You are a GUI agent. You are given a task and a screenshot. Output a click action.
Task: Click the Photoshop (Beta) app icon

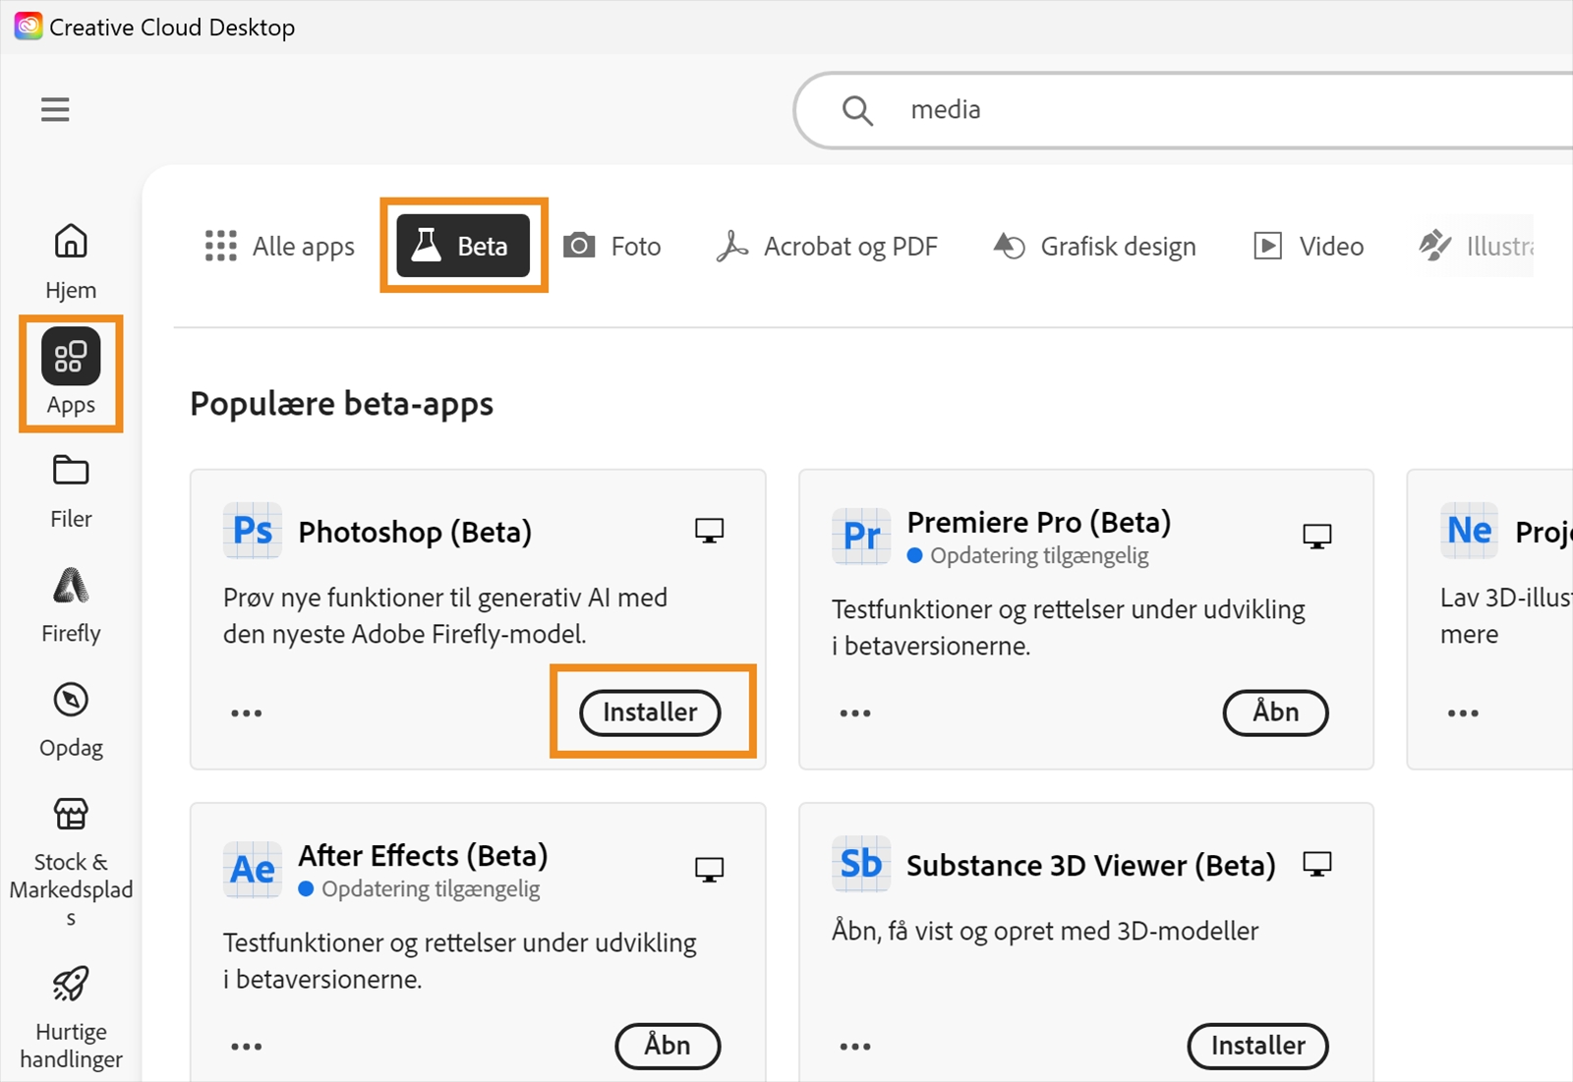(253, 531)
